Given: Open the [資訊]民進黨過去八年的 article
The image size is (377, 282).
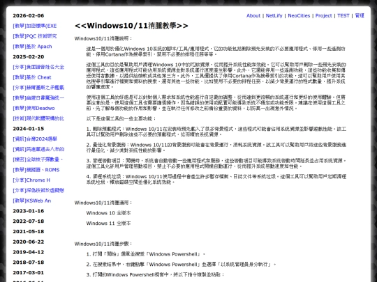Looking at the screenshot, I should click(x=38, y=150).
